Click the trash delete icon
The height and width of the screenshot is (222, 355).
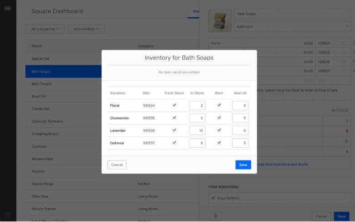pyautogui.click(x=215, y=216)
